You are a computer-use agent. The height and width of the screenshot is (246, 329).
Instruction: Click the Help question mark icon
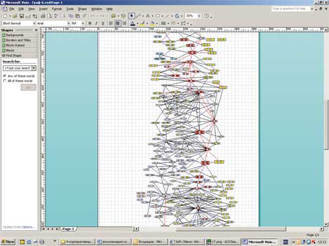point(207,16)
